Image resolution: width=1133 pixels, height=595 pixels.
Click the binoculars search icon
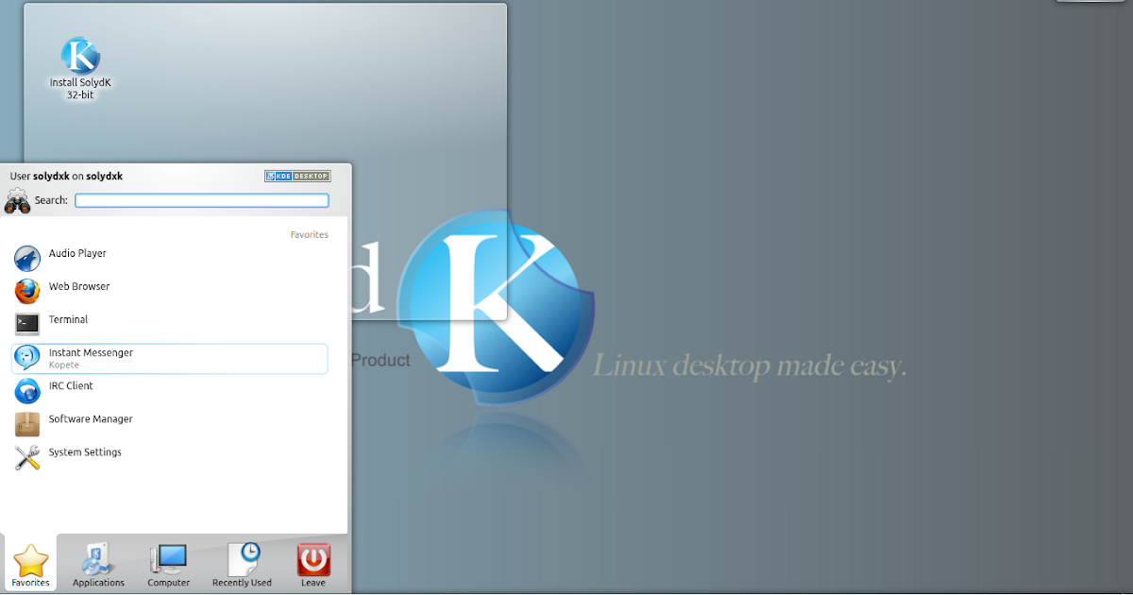[17, 200]
